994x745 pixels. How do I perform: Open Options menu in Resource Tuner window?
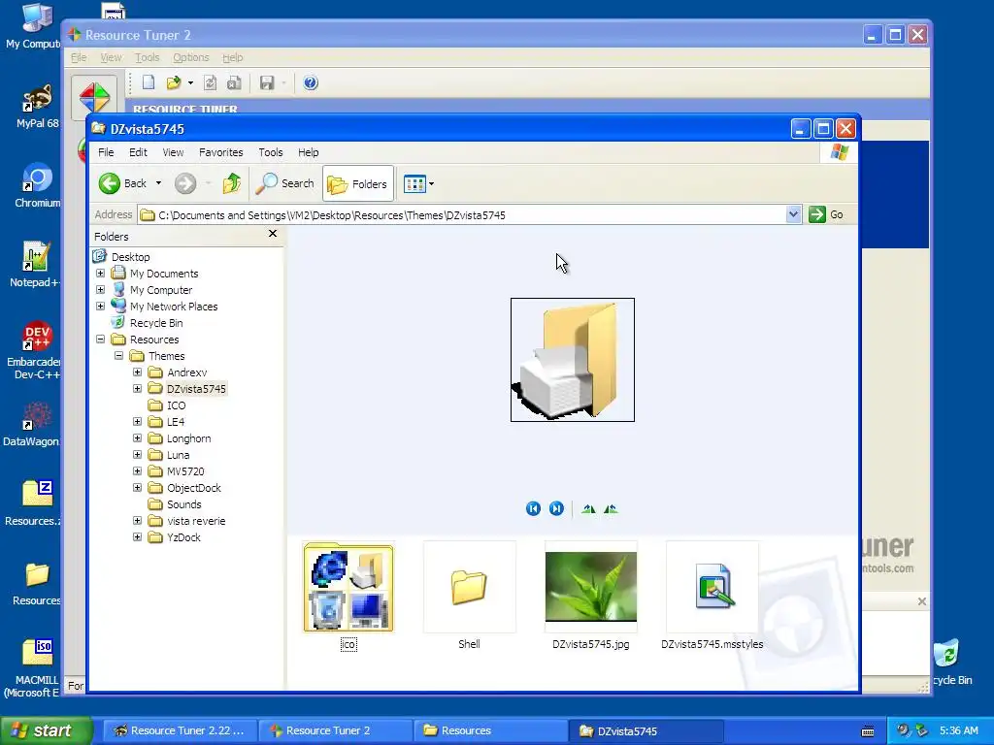point(191,57)
